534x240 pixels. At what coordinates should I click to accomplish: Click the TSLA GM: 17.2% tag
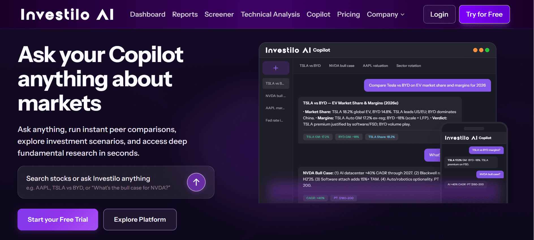(x=318, y=137)
